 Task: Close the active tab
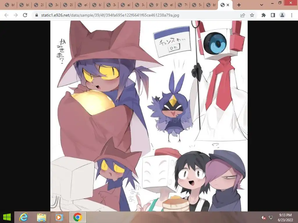tap(228, 5)
